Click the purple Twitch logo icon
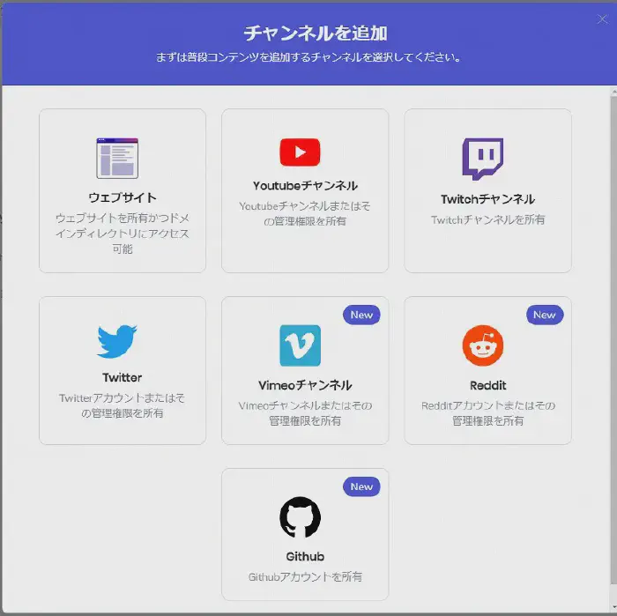The width and height of the screenshot is (617, 616). point(483,159)
